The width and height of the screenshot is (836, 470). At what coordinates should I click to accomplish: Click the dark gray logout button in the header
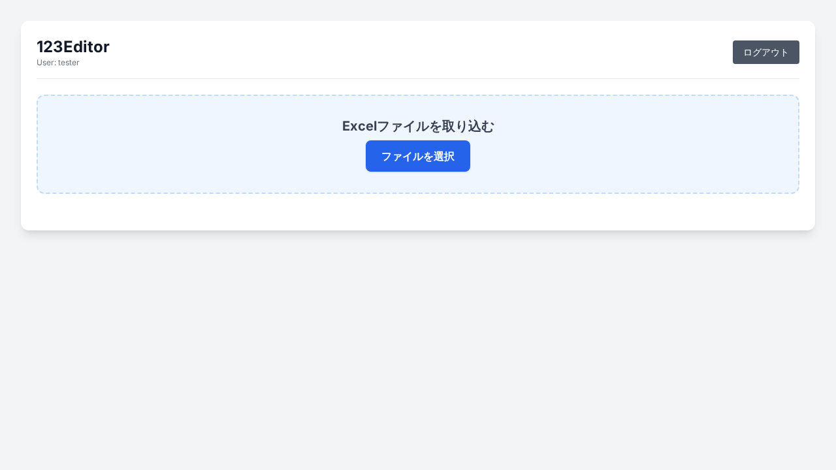tap(765, 52)
